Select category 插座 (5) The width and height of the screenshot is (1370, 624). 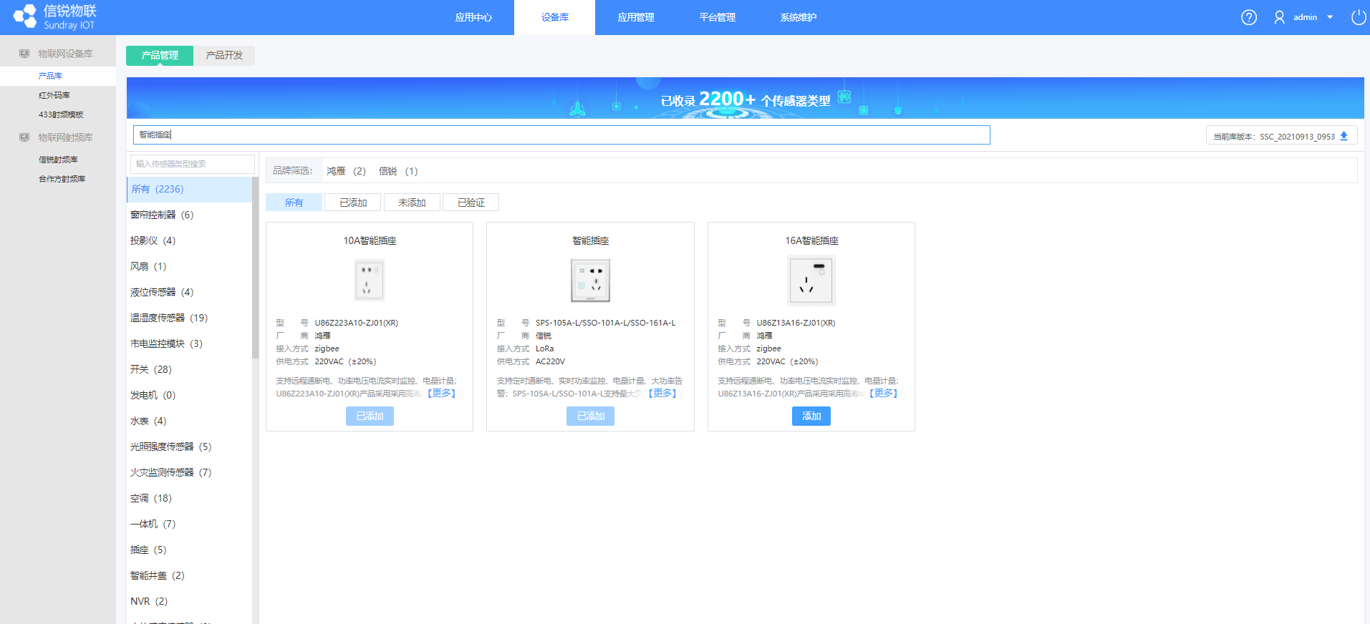(189, 550)
